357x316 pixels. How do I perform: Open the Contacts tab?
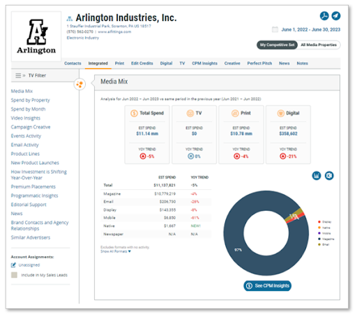(x=73, y=63)
